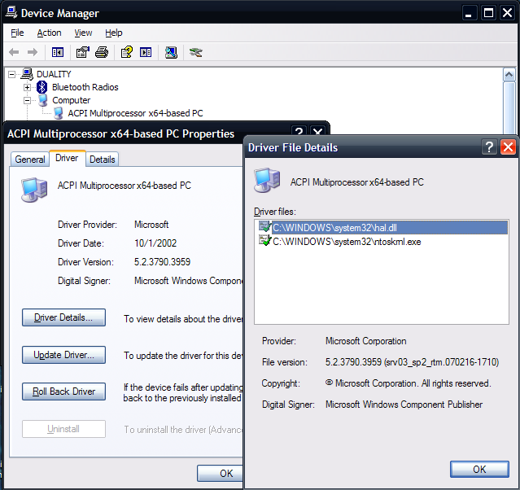Collapse the Computer node
This screenshot has height=490, width=520.
coord(27,100)
